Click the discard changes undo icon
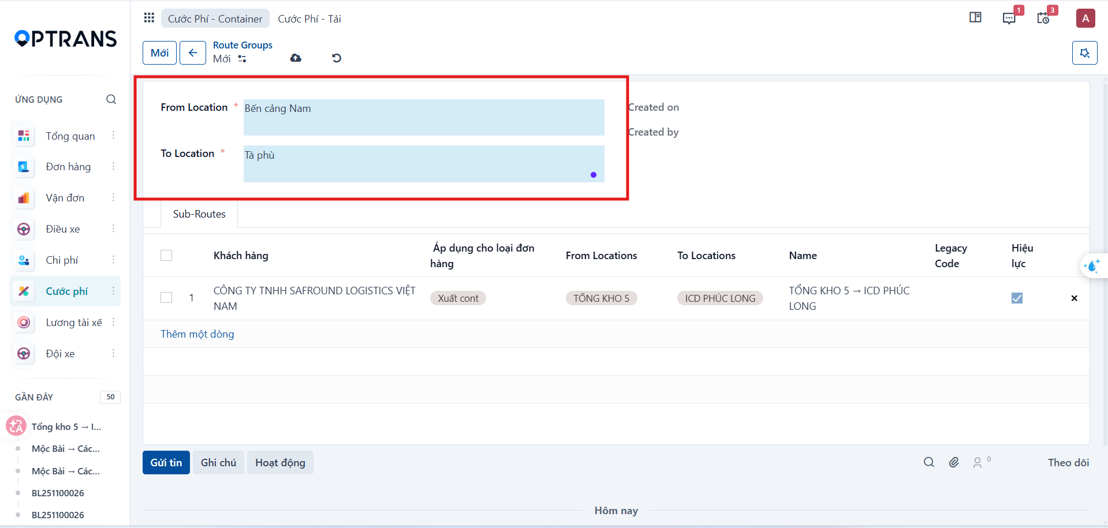The height and width of the screenshot is (528, 1108). (x=337, y=58)
